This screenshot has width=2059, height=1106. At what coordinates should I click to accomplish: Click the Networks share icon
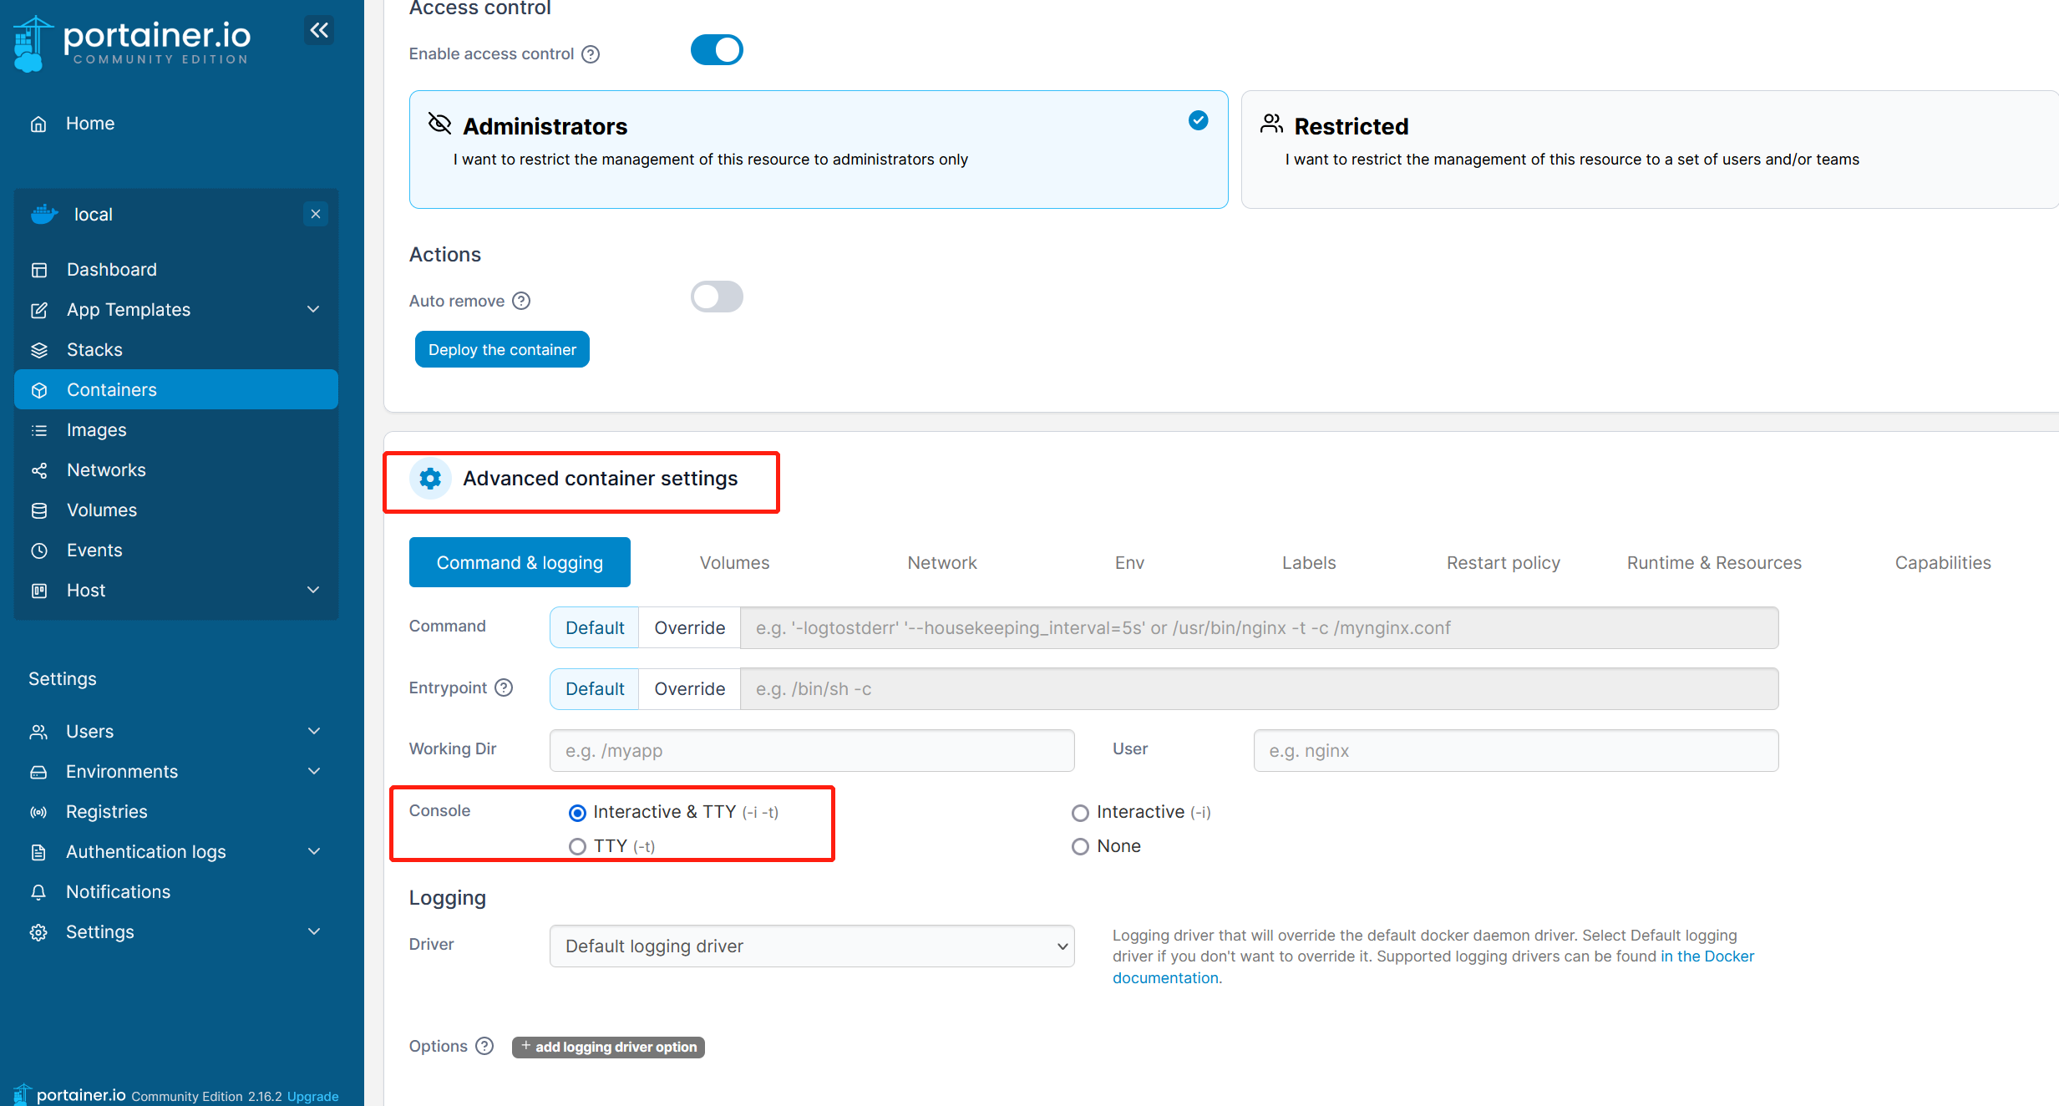[x=39, y=470]
